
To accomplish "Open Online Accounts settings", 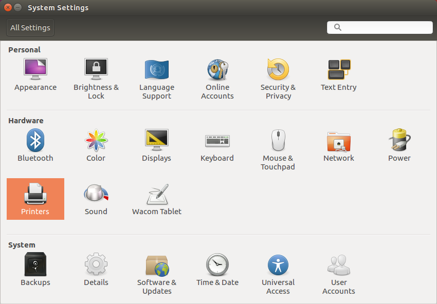I will tap(217, 74).
